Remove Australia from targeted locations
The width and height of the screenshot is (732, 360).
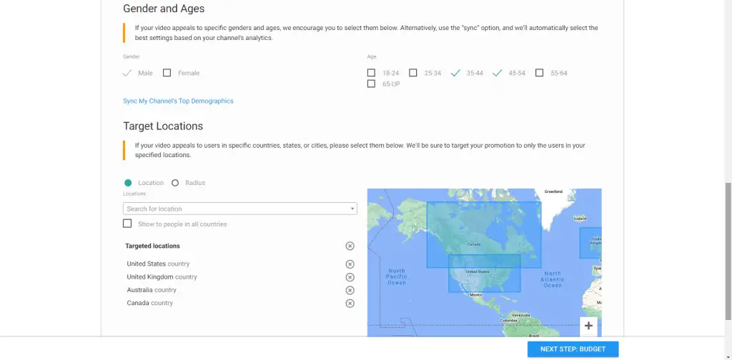350,290
